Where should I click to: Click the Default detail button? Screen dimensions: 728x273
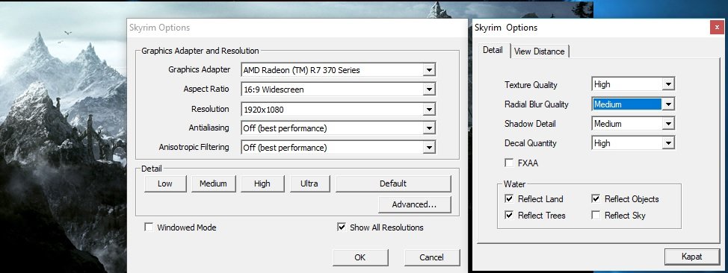pos(393,183)
